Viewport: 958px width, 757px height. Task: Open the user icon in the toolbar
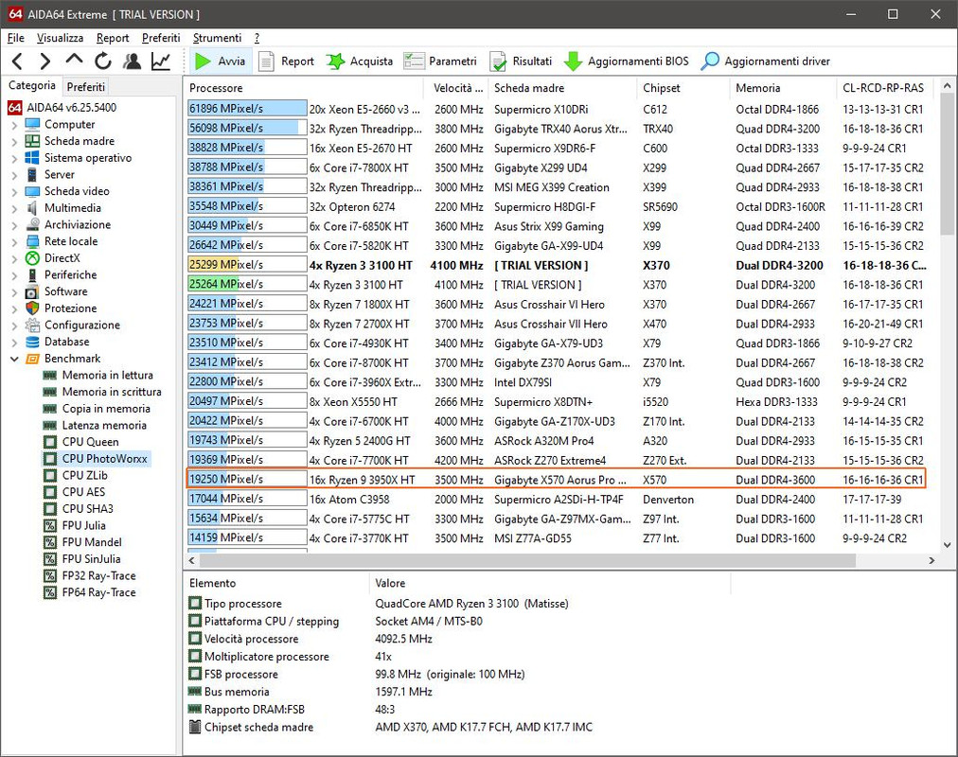[132, 62]
